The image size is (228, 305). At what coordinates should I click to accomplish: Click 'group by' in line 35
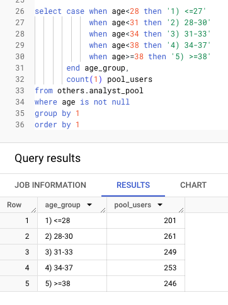pos(53,113)
